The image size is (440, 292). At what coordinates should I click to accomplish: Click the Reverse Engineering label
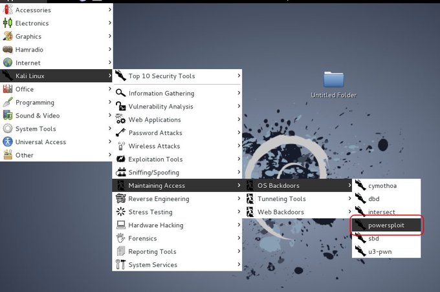click(x=159, y=199)
